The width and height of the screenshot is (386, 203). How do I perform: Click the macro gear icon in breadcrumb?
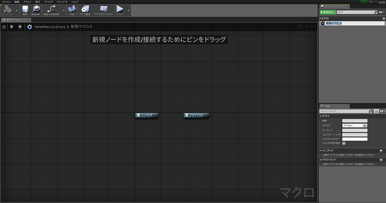[x=30, y=27]
